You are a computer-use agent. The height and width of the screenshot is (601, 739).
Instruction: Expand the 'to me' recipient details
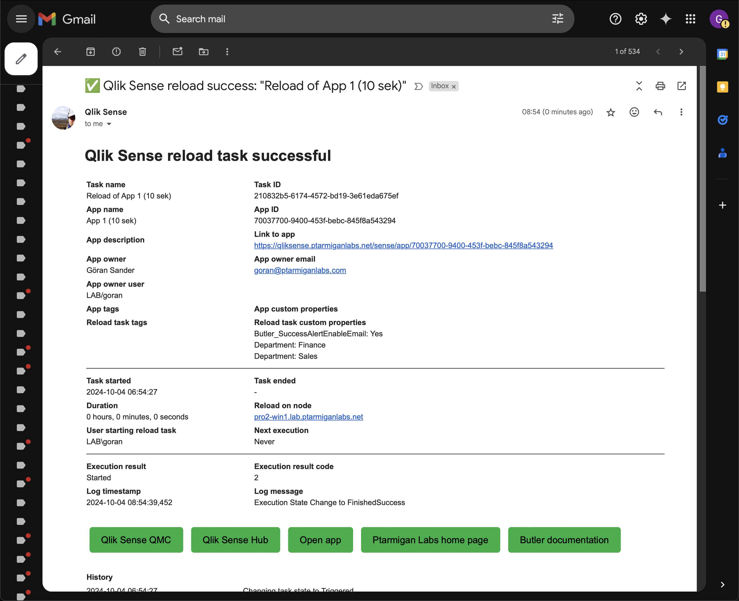(109, 124)
